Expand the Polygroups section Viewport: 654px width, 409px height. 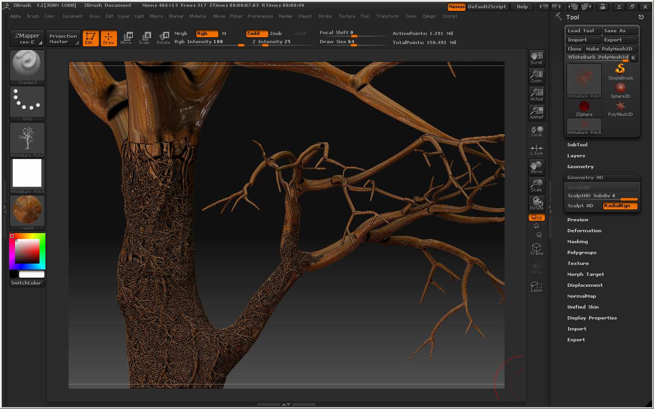[x=582, y=253]
